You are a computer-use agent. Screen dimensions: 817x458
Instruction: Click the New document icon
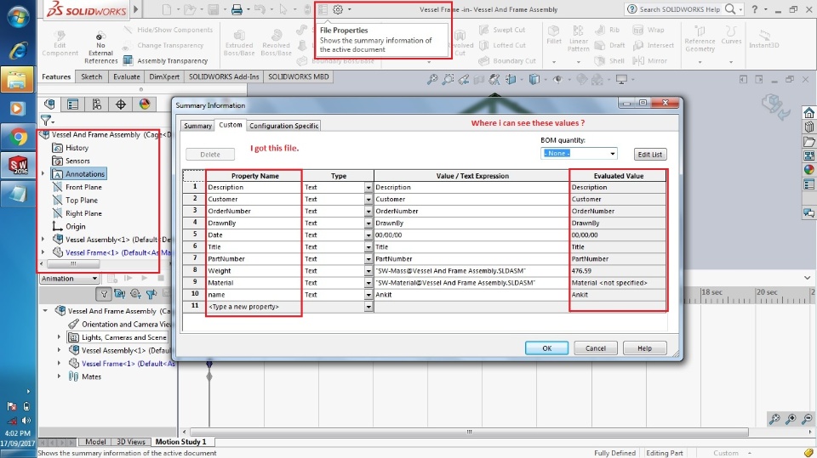pos(167,9)
